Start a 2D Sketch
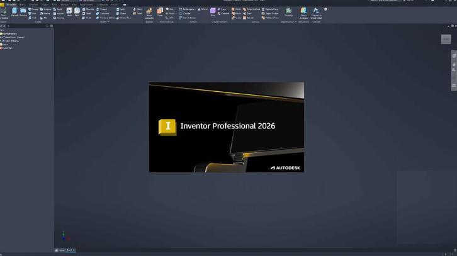 [4, 13]
